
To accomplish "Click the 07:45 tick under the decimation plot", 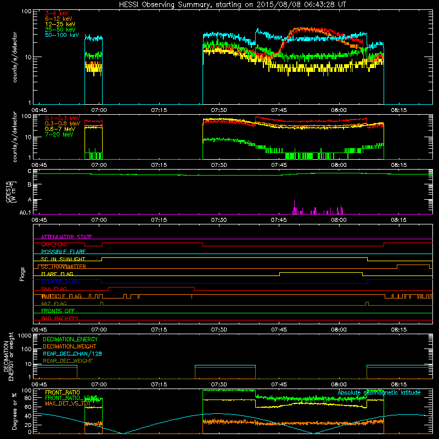I will tap(279, 385).
